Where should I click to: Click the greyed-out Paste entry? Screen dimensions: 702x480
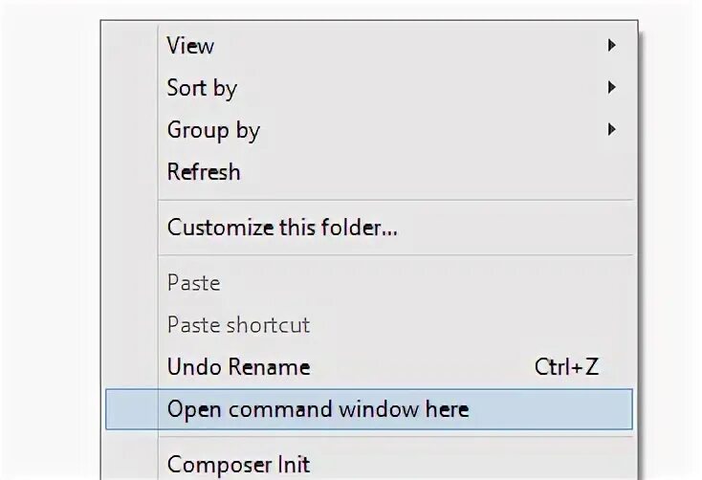[x=193, y=283]
